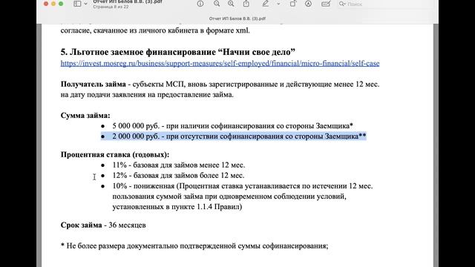Viewport: 475px width, 267px height.
Task: Open highlight color options dropdown arrow
Action: click(278, 4)
